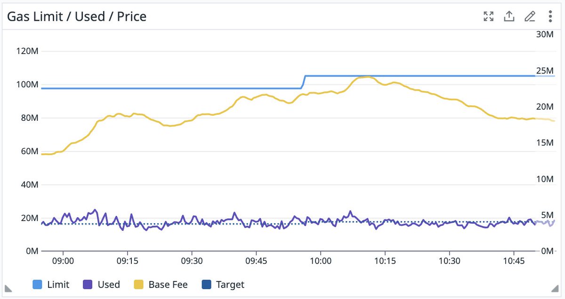Click the 10:45 time axis label

coord(514,260)
